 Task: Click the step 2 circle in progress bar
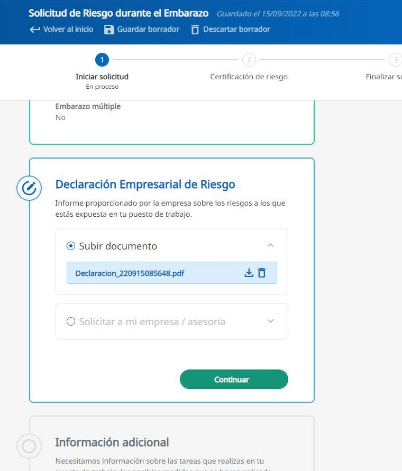tap(249, 60)
